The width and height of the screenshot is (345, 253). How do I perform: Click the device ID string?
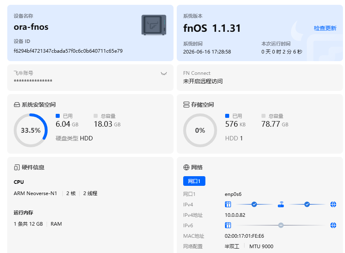(x=68, y=51)
